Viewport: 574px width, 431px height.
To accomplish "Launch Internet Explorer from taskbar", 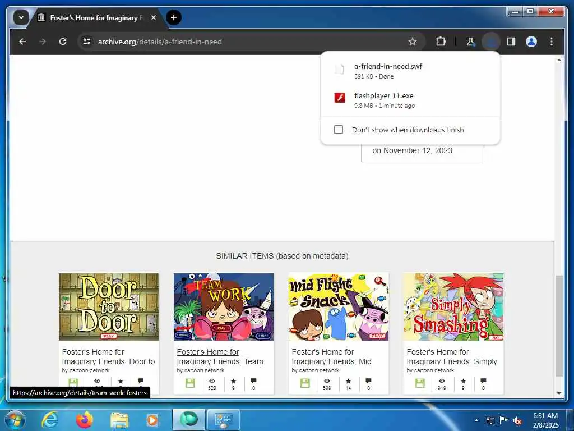I will 50,420.
